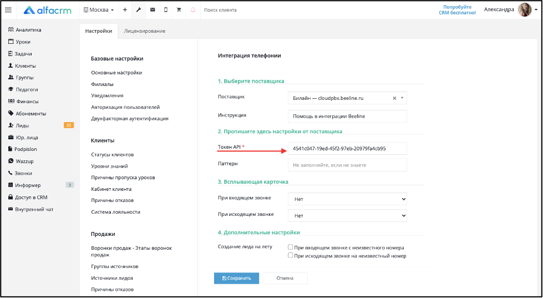Open the envelope mail icon
This screenshot has width=543, height=298.
click(x=153, y=10)
